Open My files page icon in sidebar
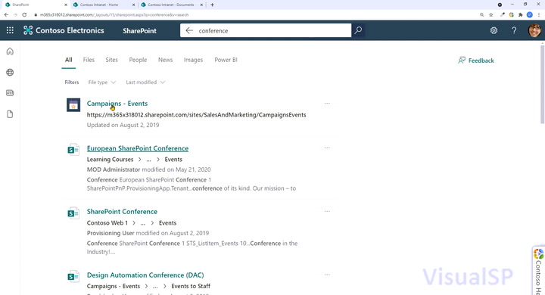 10,114
